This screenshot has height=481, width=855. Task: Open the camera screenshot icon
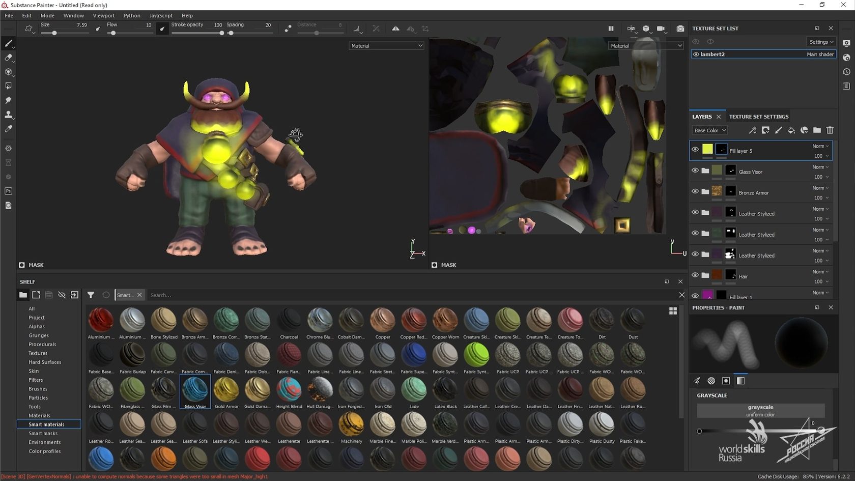point(680,29)
